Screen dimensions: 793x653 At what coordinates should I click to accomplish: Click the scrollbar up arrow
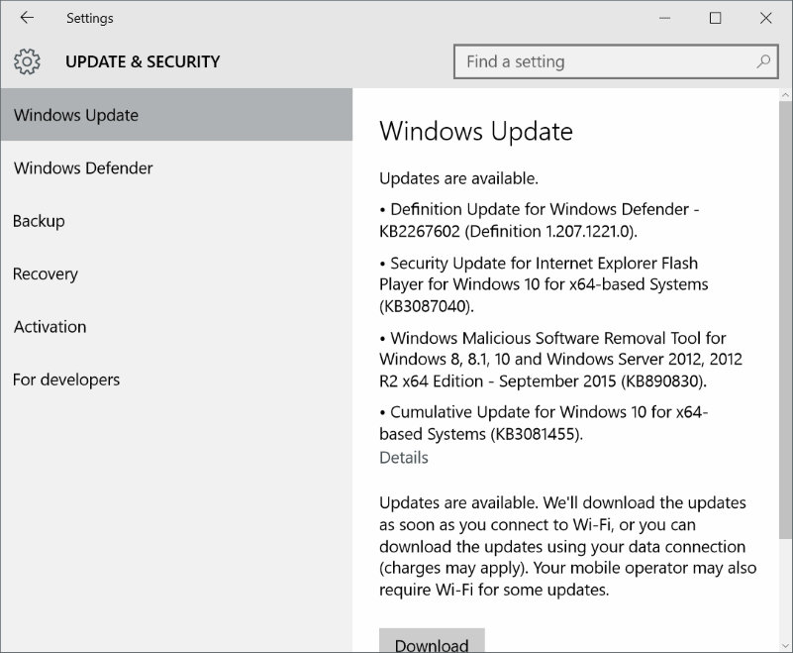point(783,96)
